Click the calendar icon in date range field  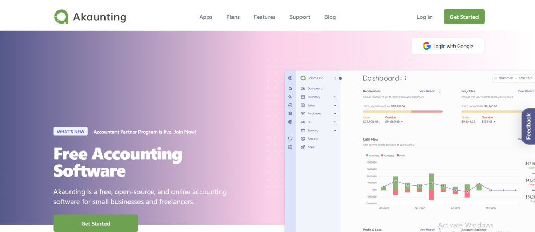495,78
